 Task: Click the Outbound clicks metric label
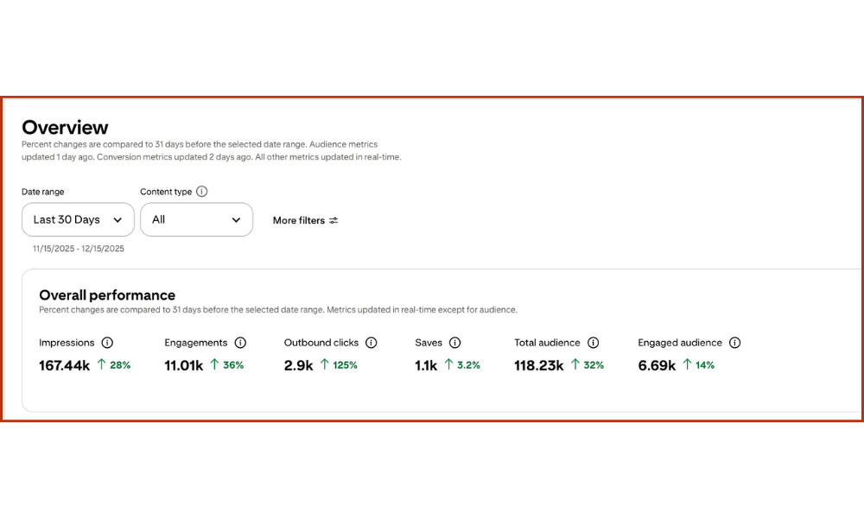[x=321, y=343]
